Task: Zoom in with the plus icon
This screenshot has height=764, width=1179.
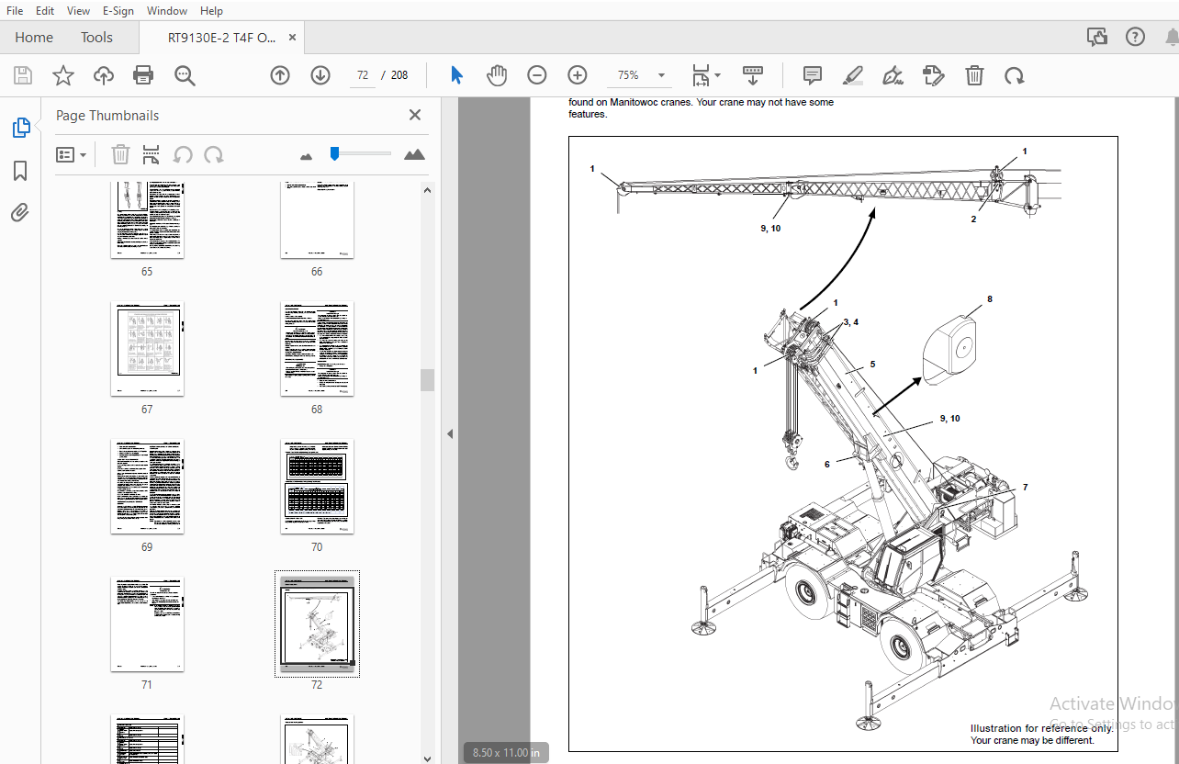Action: [577, 75]
